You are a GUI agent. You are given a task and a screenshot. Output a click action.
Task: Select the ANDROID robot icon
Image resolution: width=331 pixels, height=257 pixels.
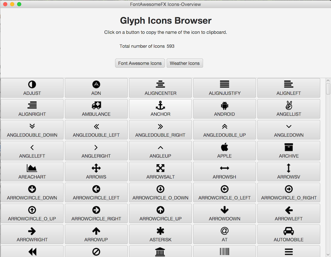coord(225,109)
